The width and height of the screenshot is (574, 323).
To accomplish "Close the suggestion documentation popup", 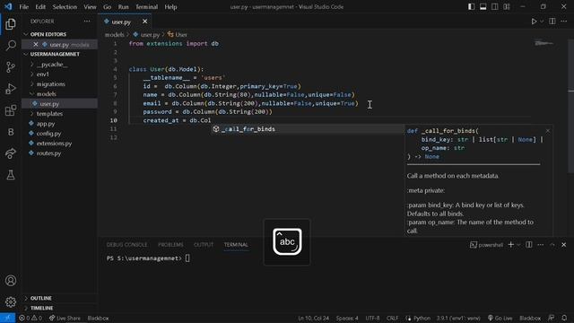I will pos(548,131).
